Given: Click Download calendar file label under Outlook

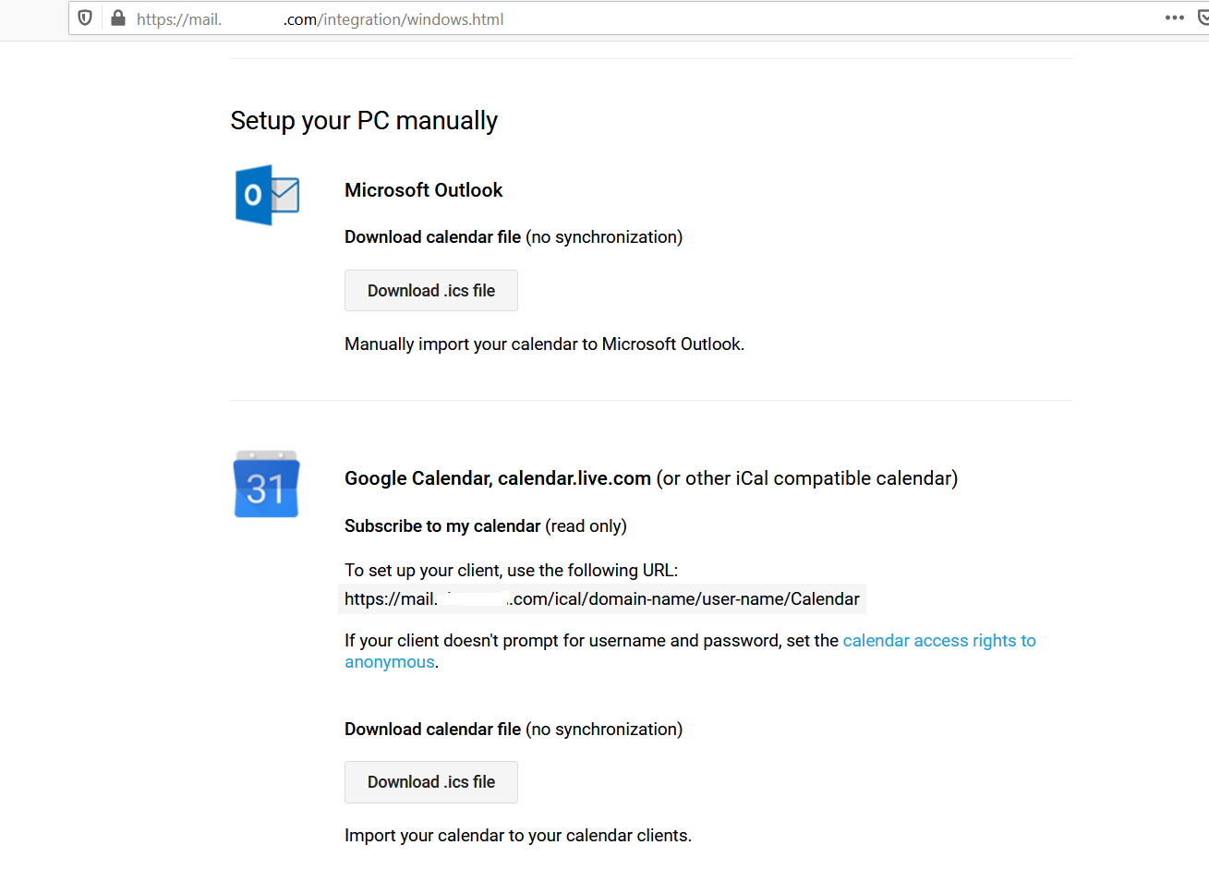Looking at the screenshot, I should tap(432, 237).
